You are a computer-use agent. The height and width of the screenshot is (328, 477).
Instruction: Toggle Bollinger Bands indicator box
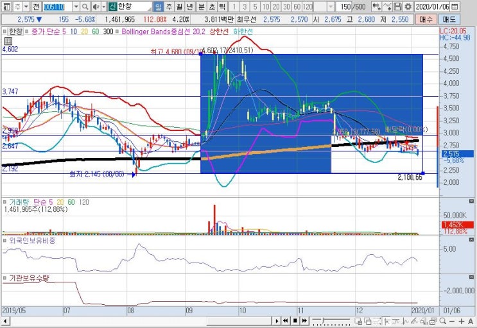point(117,31)
